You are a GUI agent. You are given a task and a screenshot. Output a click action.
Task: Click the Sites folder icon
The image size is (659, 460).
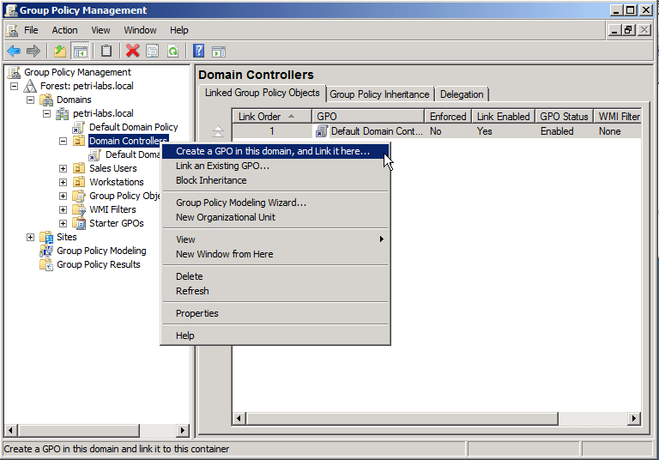click(46, 237)
